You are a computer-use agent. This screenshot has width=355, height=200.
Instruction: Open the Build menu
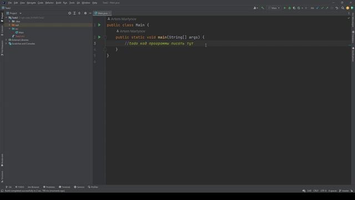(x=58, y=3)
